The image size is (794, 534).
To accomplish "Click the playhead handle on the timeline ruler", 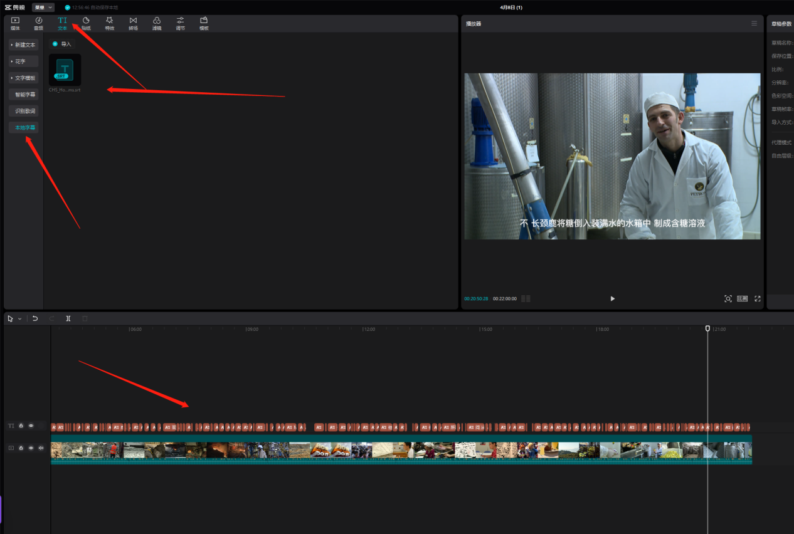I will (x=707, y=328).
